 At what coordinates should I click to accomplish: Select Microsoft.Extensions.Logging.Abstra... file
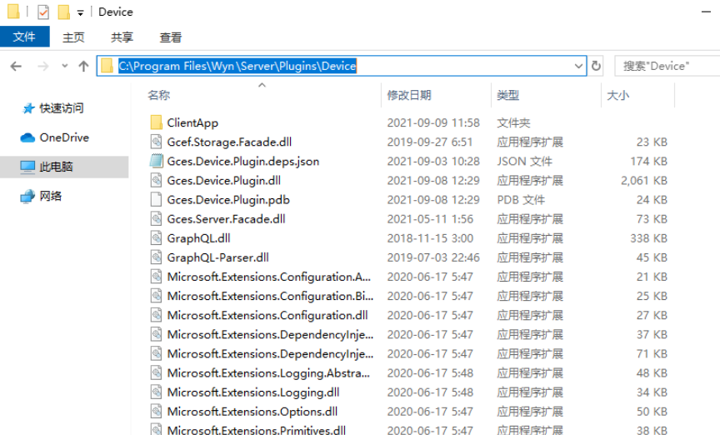268,373
